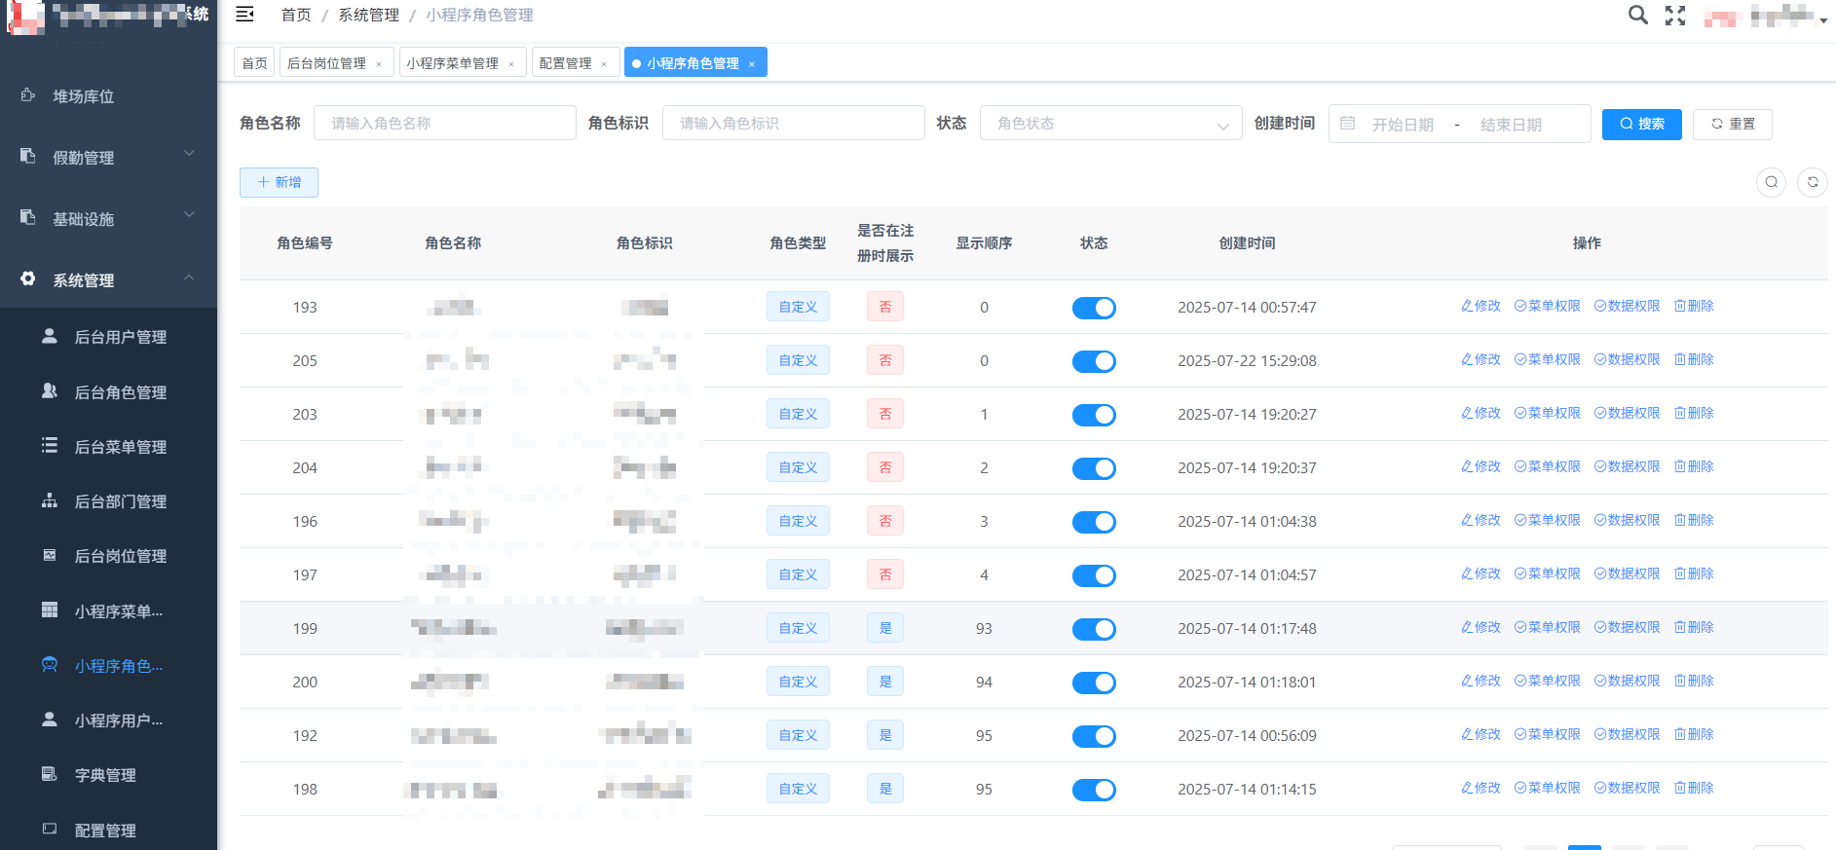Toggle status switch for role 197
The image size is (1836, 850).
click(x=1094, y=575)
